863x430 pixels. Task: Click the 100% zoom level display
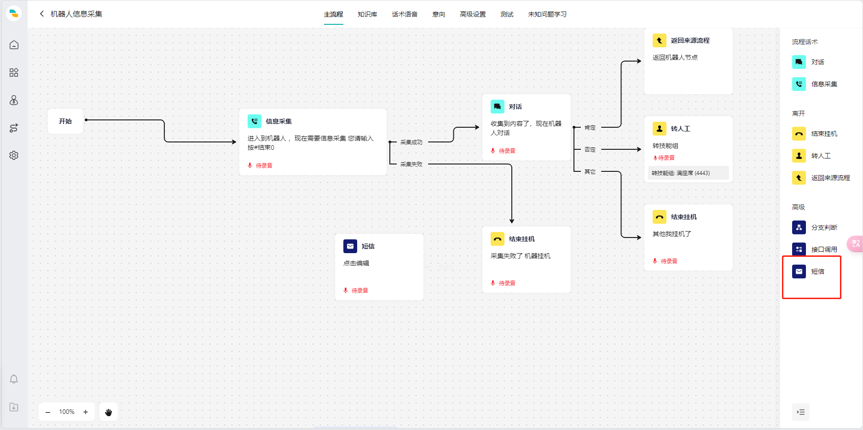click(67, 412)
